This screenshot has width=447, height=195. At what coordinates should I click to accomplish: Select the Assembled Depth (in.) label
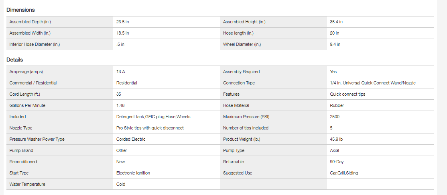click(x=30, y=22)
